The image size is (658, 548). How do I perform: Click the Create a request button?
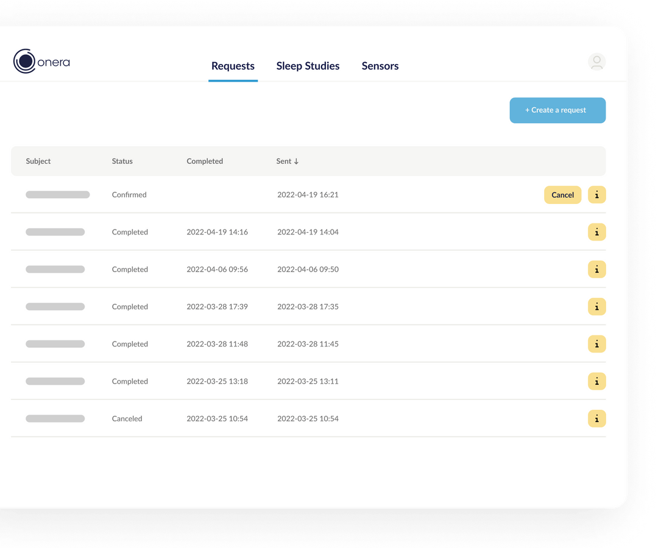click(x=557, y=110)
